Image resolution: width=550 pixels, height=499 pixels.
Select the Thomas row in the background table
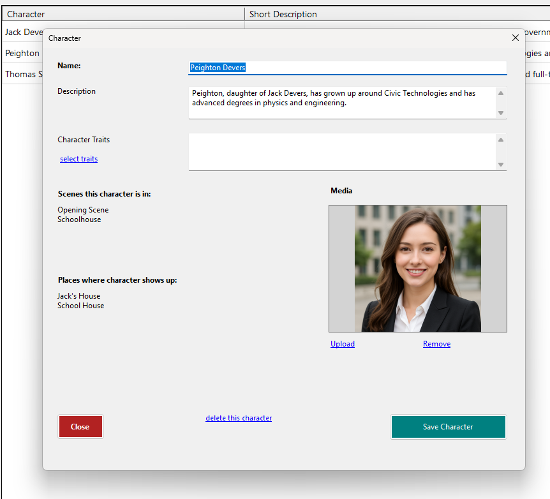[22, 74]
